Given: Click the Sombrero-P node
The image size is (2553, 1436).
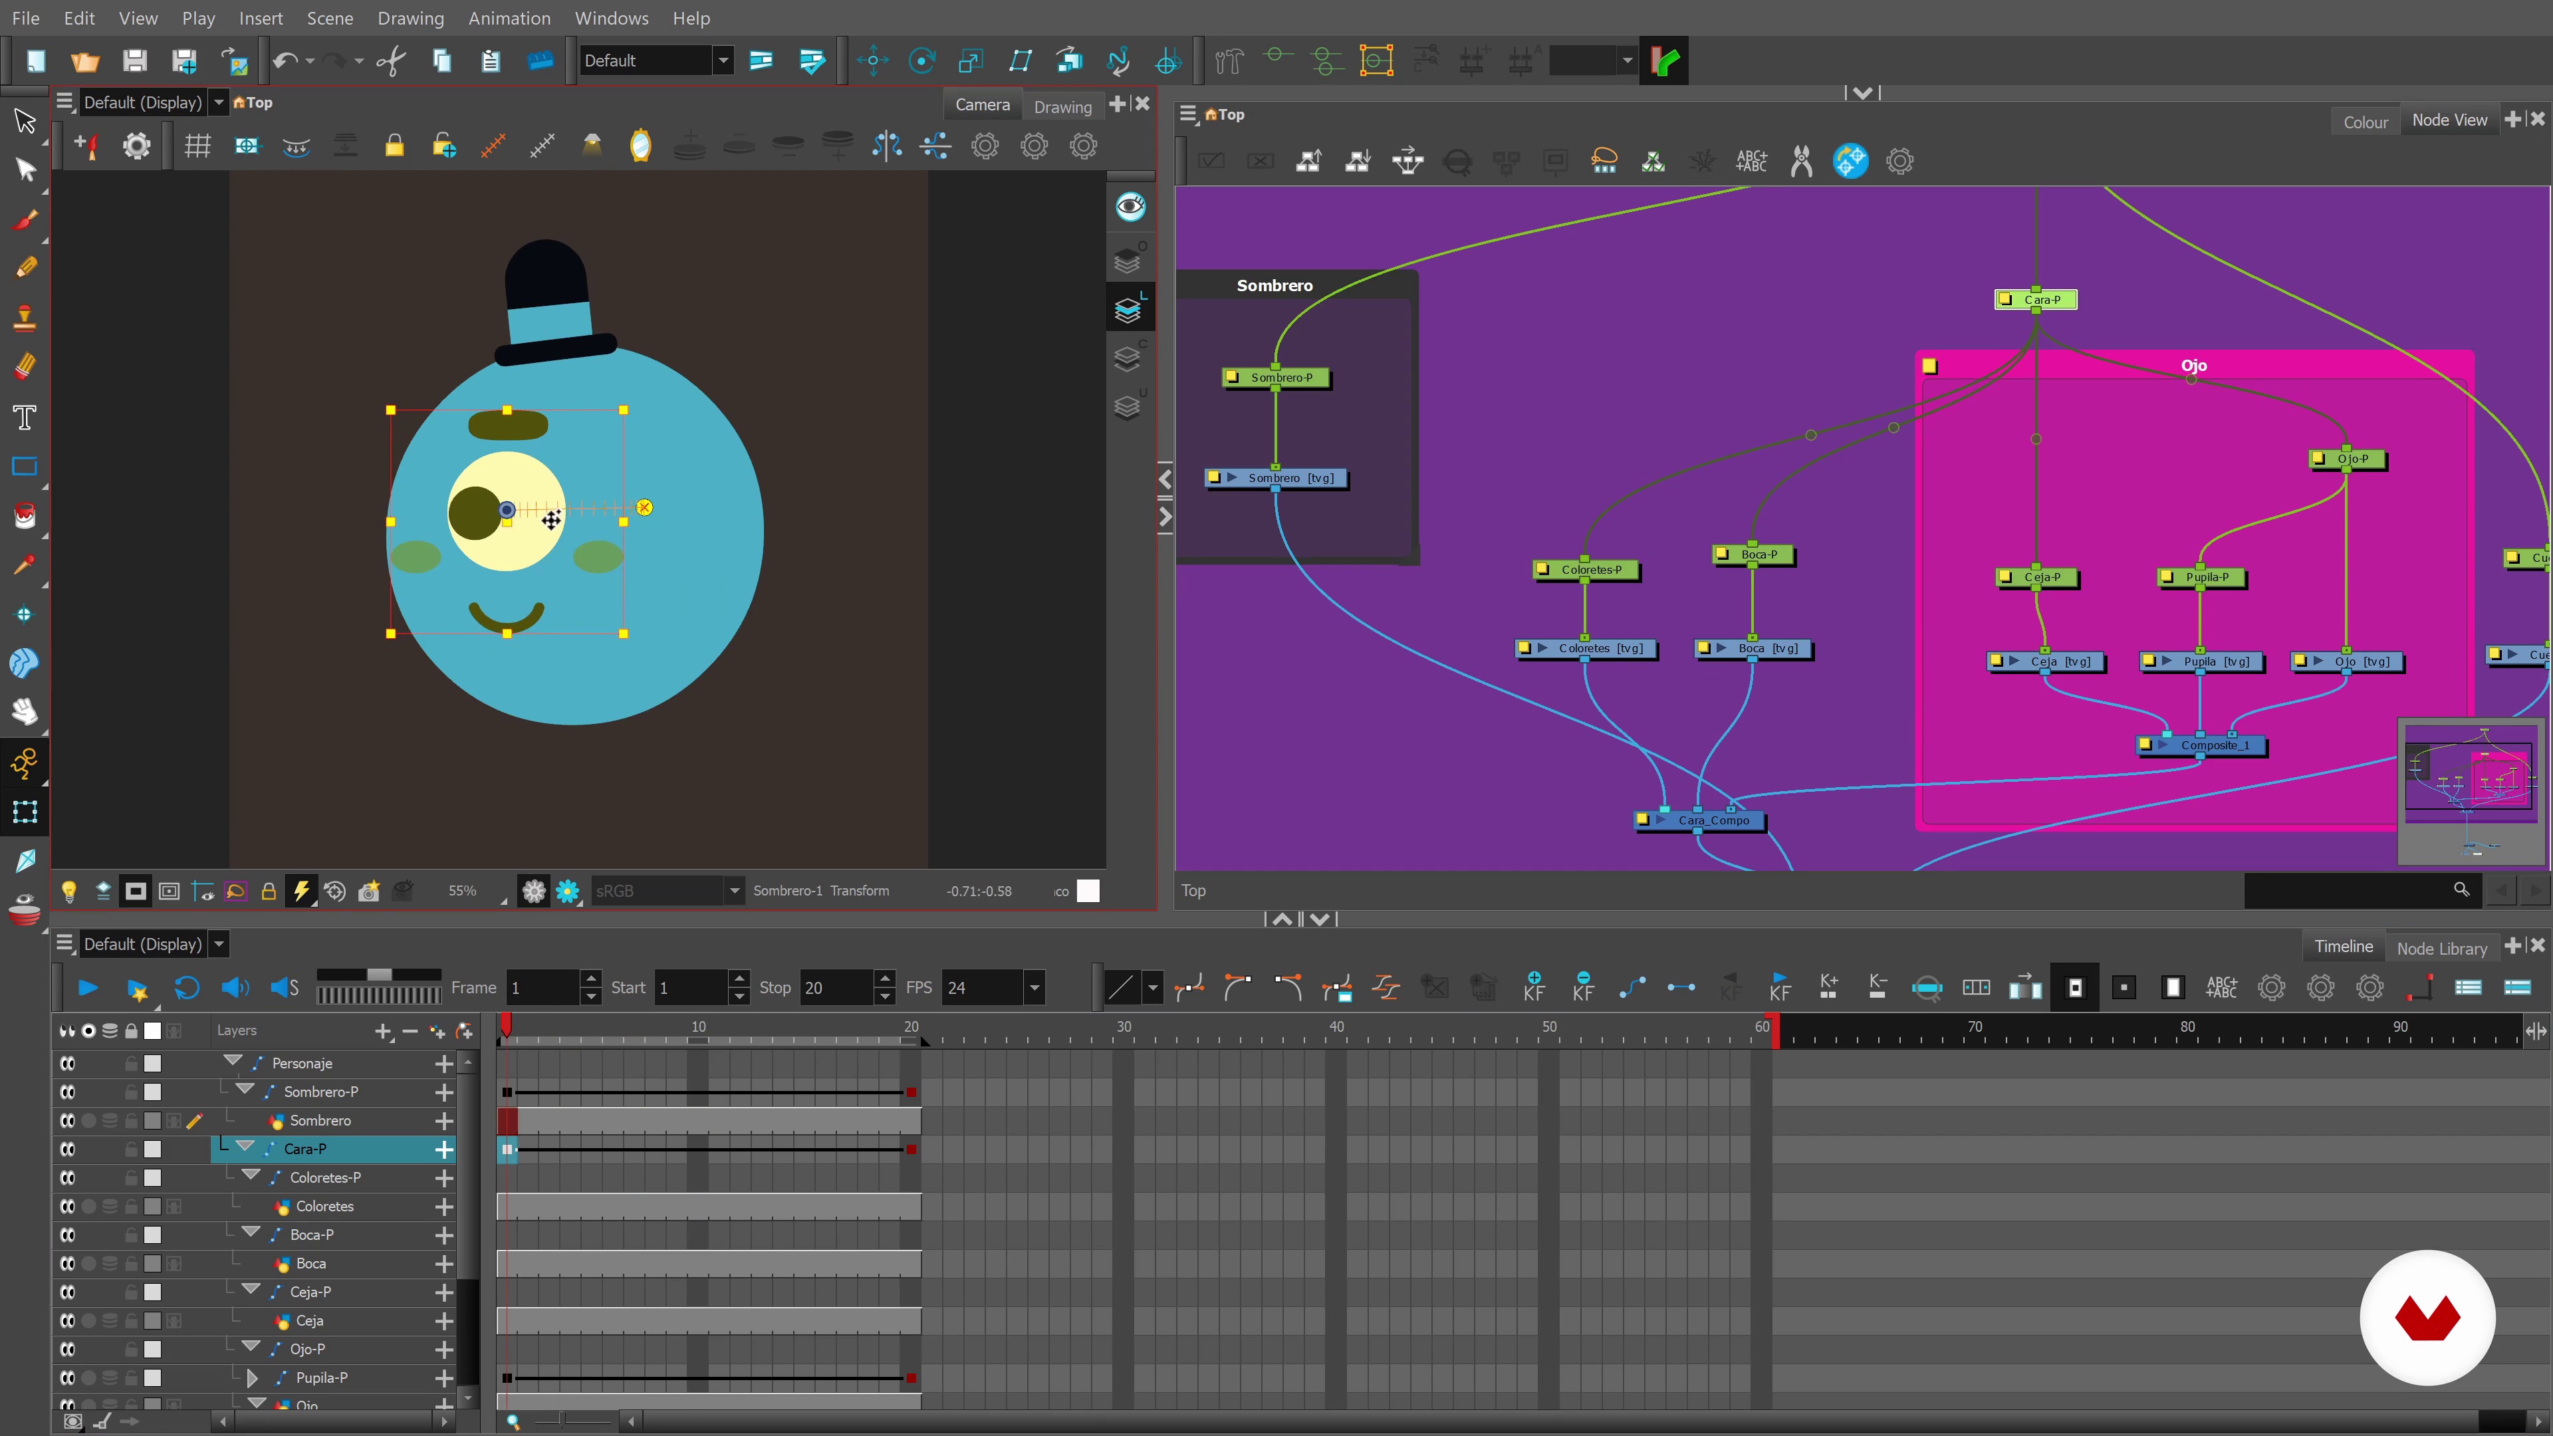Looking at the screenshot, I should pyautogui.click(x=1276, y=378).
